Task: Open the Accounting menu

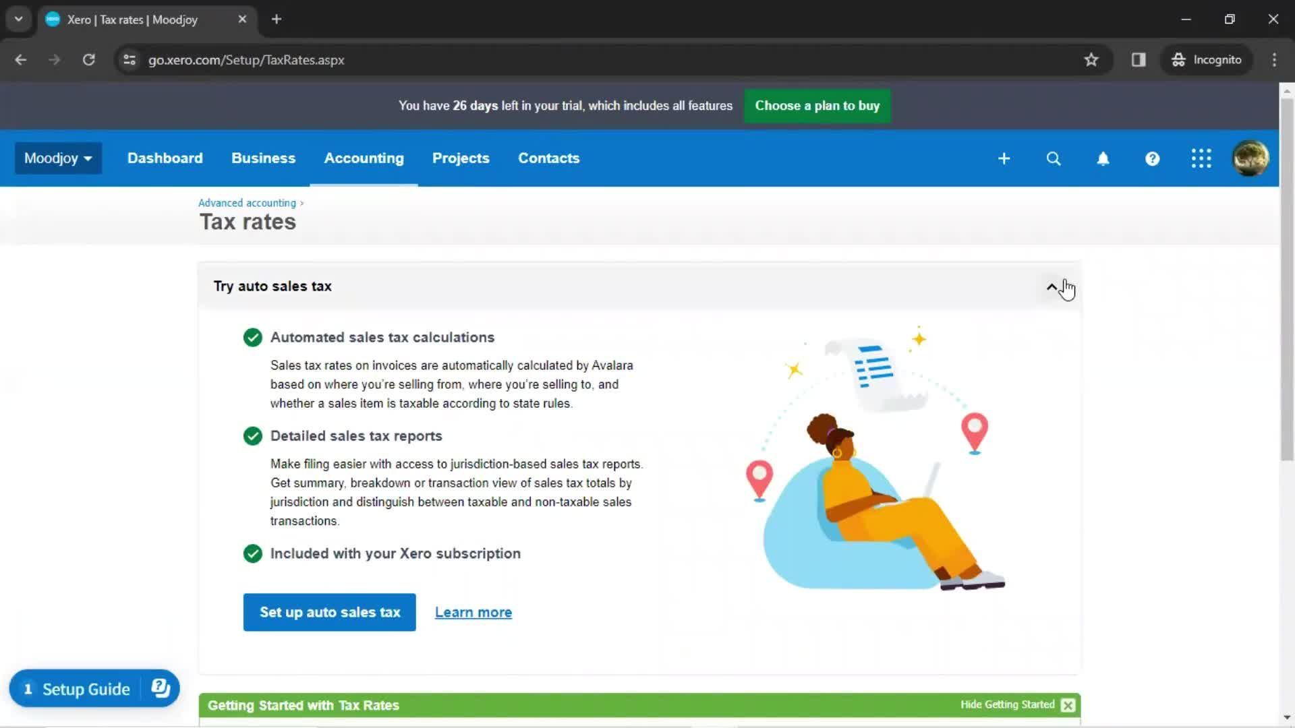Action: pyautogui.click(x=364, y=158)
